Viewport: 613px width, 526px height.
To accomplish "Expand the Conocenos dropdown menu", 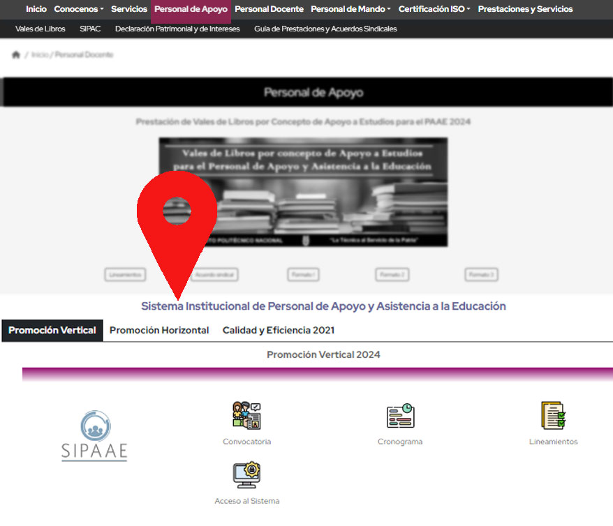I will [x=79, y=9].
